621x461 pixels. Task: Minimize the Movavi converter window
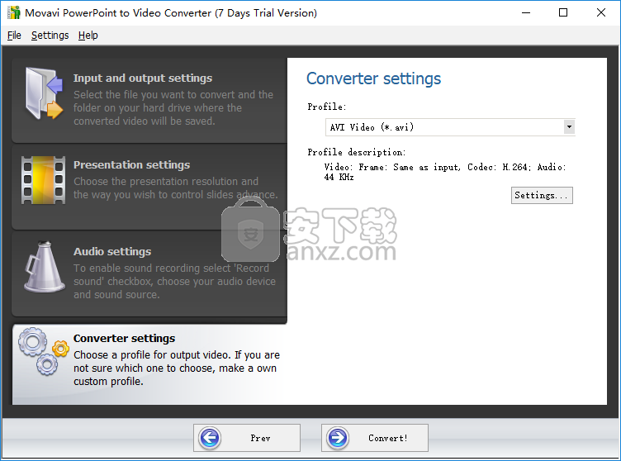(x=526, y=12)
